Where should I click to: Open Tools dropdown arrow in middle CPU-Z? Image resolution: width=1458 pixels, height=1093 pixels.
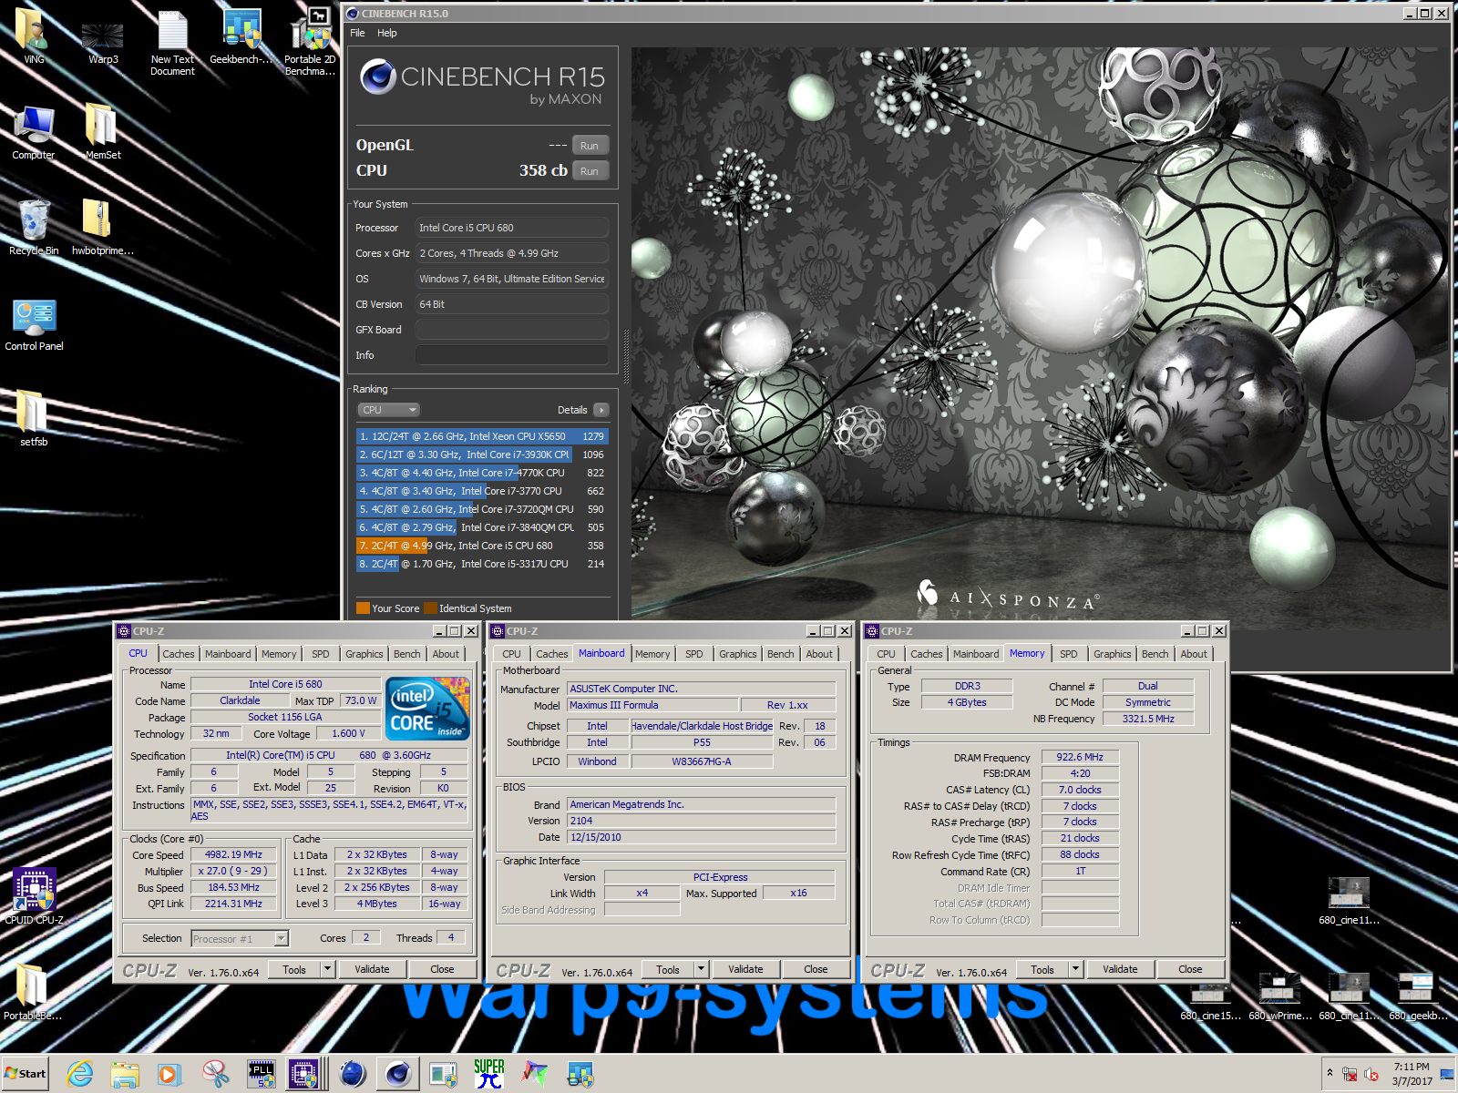701,969
